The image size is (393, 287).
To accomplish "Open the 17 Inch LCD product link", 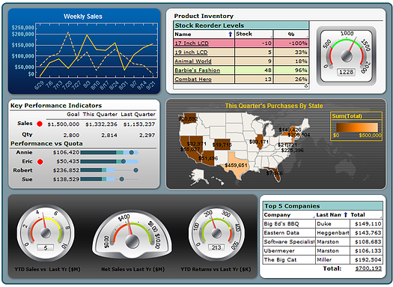I will 192,43.
